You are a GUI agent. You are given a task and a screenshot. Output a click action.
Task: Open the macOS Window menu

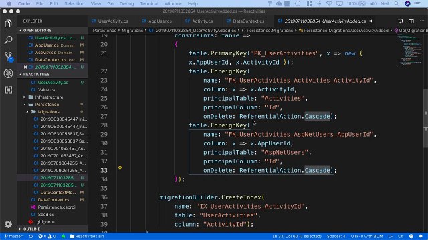click(173, 3)
